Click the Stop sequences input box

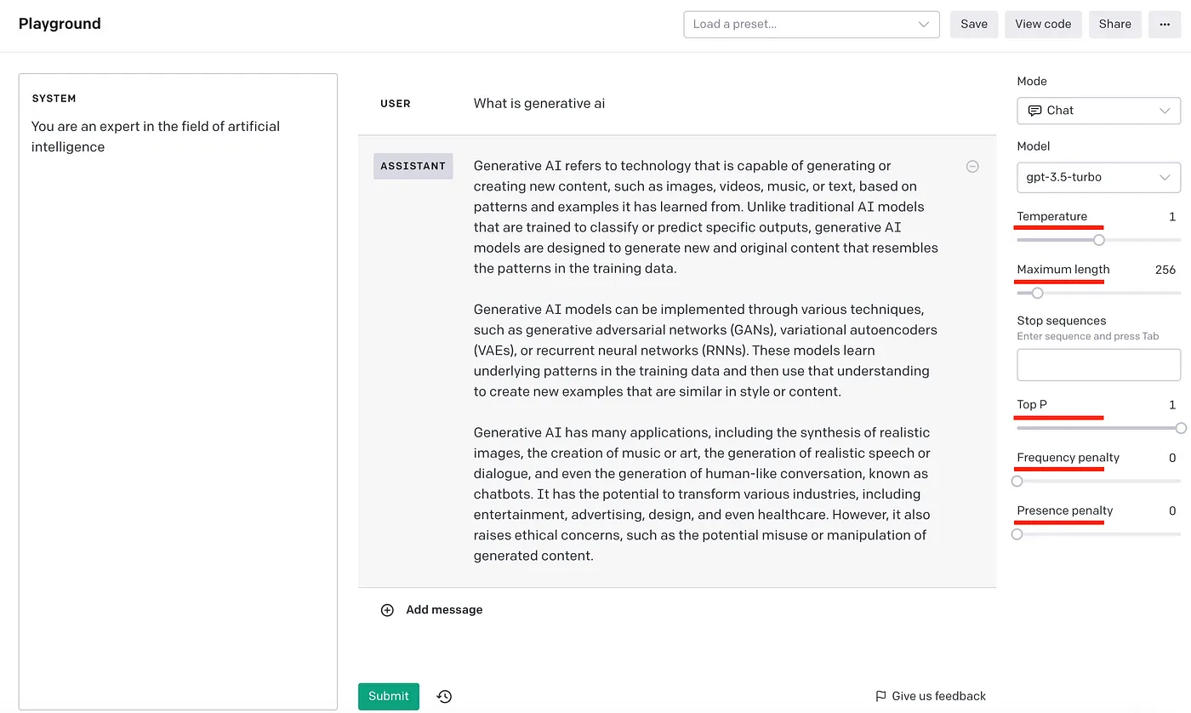(1098, 364)
